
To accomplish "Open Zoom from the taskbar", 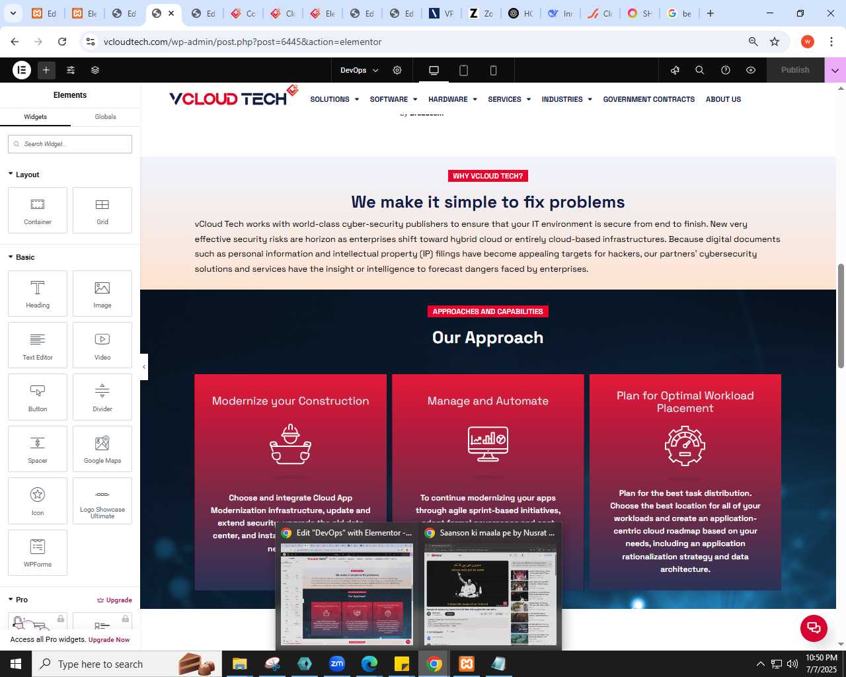I will pos(337,664).
